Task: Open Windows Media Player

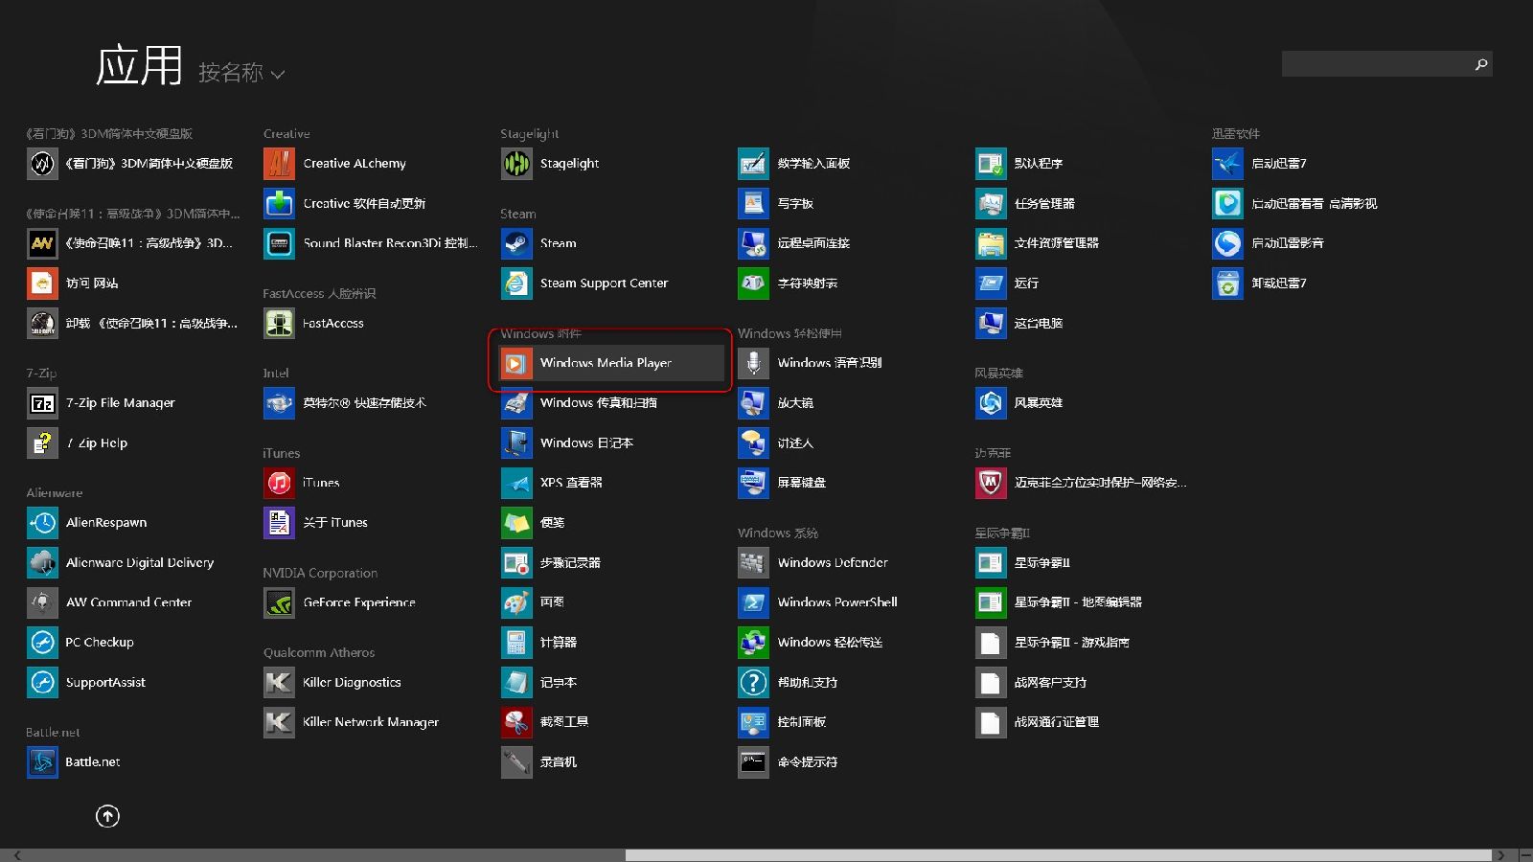Action: coord(611,363)
